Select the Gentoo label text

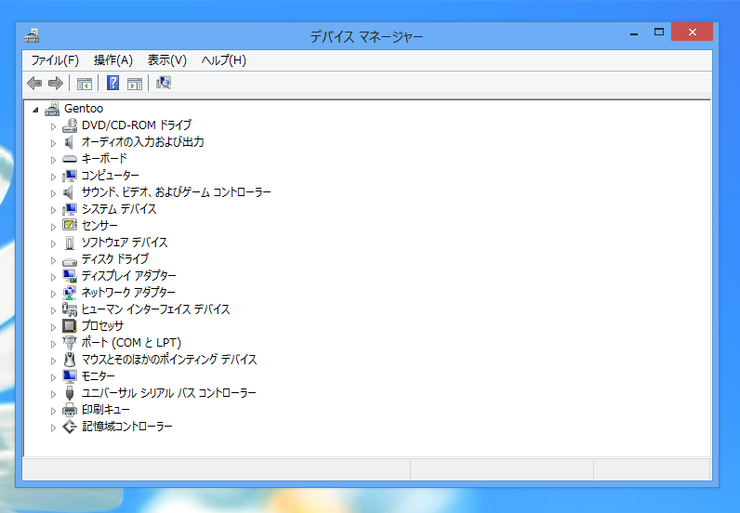click(x=84, y=109)
